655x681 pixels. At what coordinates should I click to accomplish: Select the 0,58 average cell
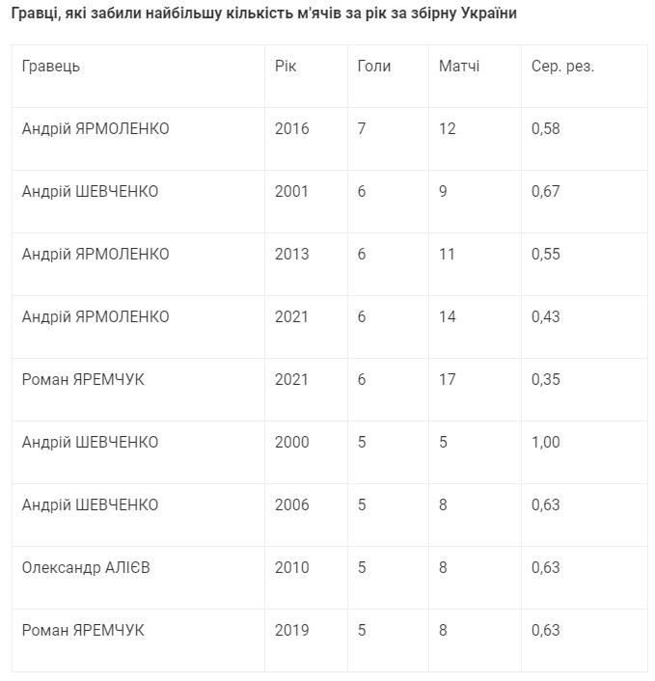[x=546, y=128]
